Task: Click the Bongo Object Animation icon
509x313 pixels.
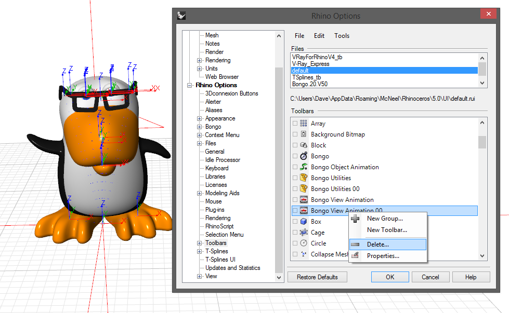Action: 304,167
